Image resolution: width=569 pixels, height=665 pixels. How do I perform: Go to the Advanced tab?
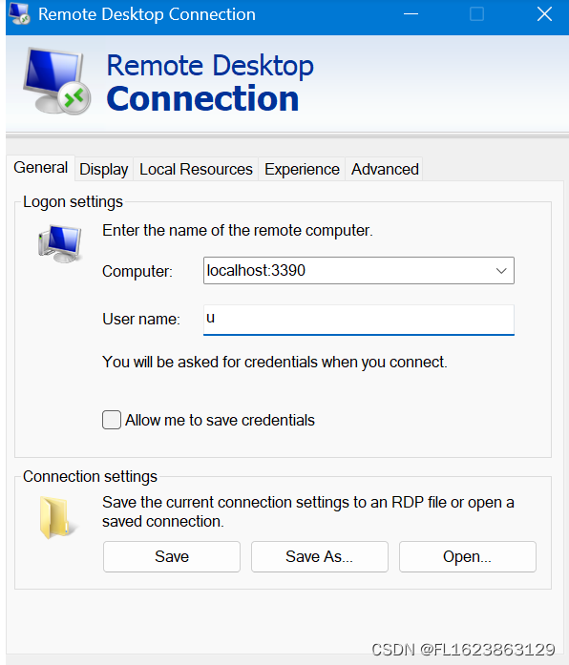385,169
